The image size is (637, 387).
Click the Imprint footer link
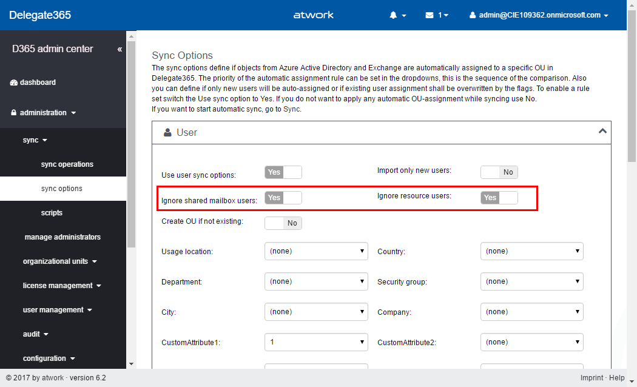(x=591, y=378)
